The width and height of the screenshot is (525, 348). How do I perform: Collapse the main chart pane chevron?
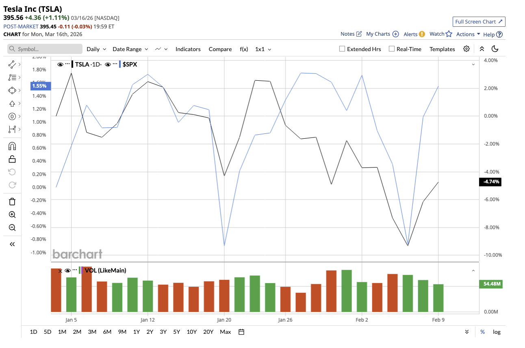click(473, 64)
